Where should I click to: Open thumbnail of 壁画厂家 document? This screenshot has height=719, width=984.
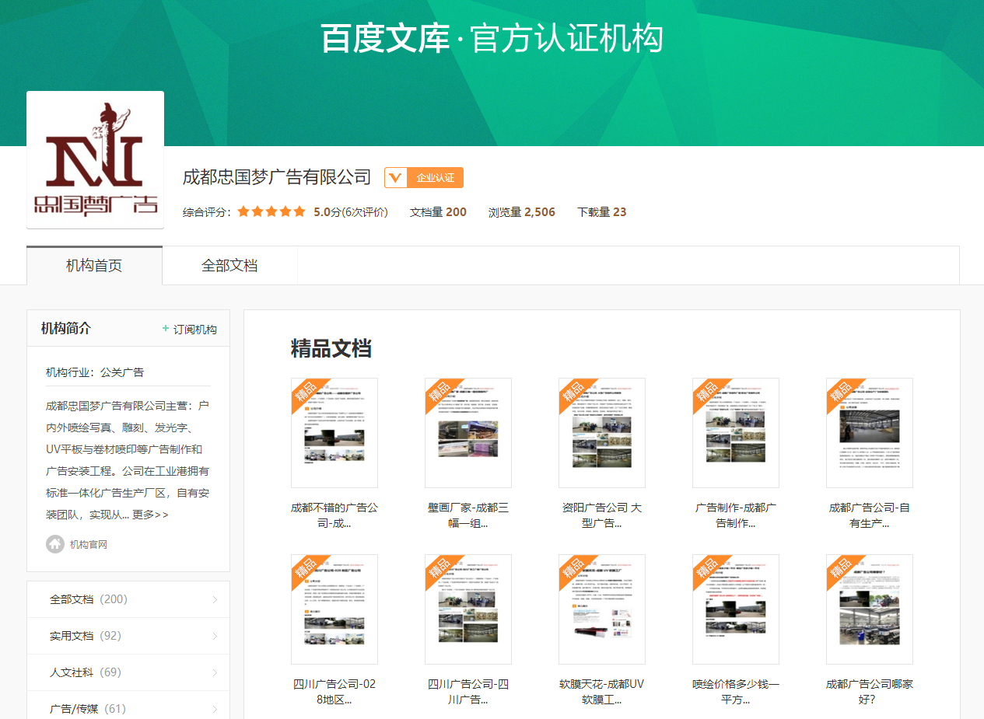click(x=468, y=433)
